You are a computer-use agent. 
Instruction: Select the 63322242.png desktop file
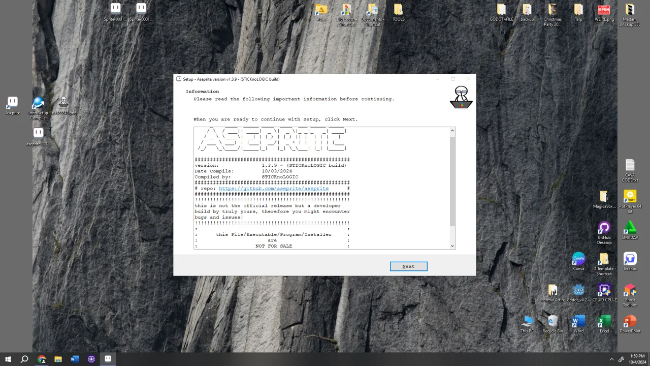64,106
